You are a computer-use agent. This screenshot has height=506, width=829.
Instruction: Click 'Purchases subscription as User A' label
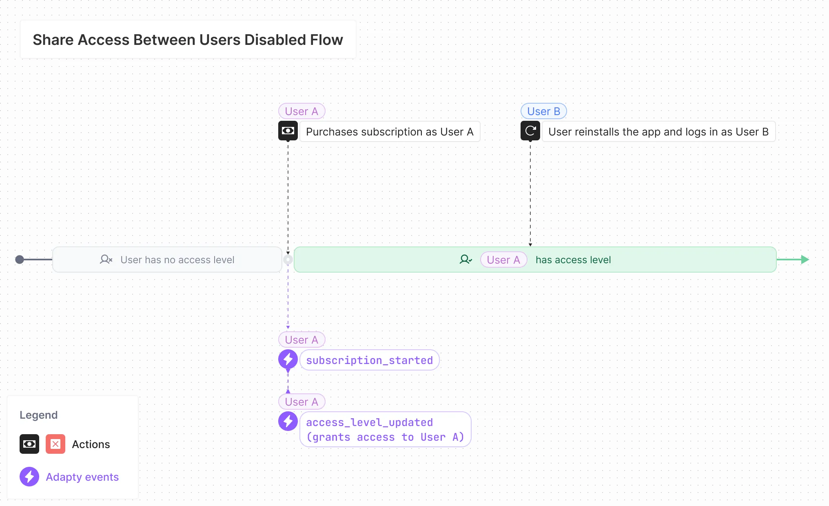(x=390, y=132)
